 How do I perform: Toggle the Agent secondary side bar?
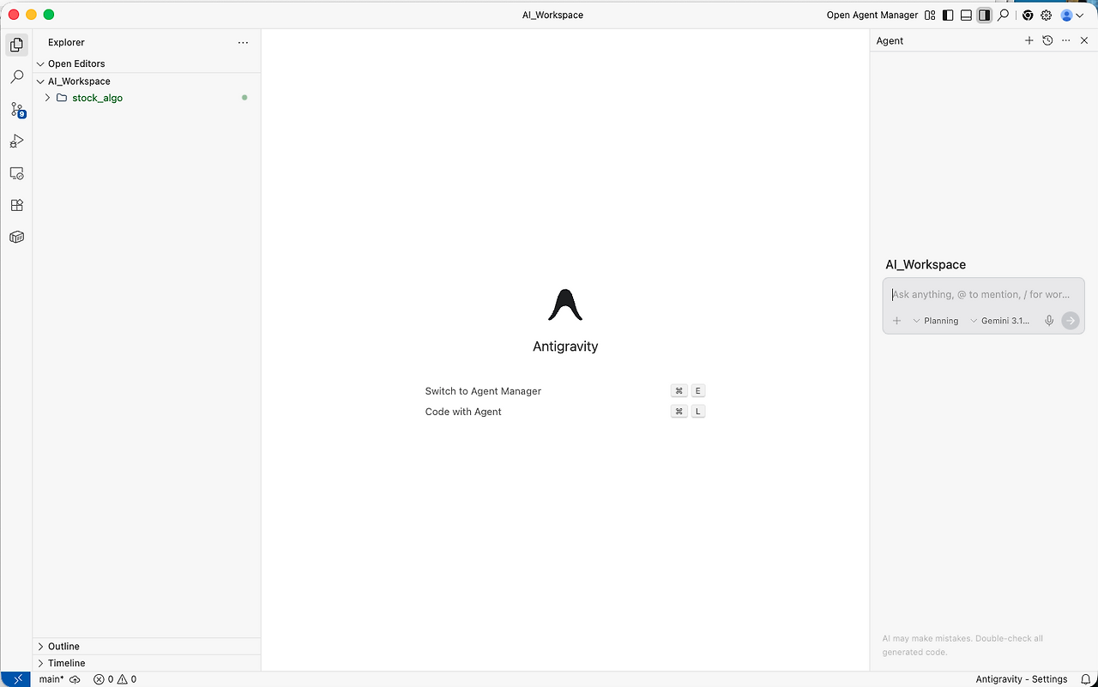tap(984, 15)
